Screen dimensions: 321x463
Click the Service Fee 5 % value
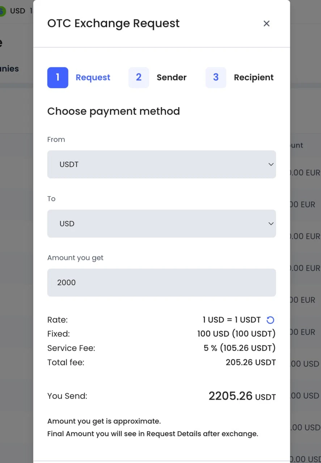(240, 348)
